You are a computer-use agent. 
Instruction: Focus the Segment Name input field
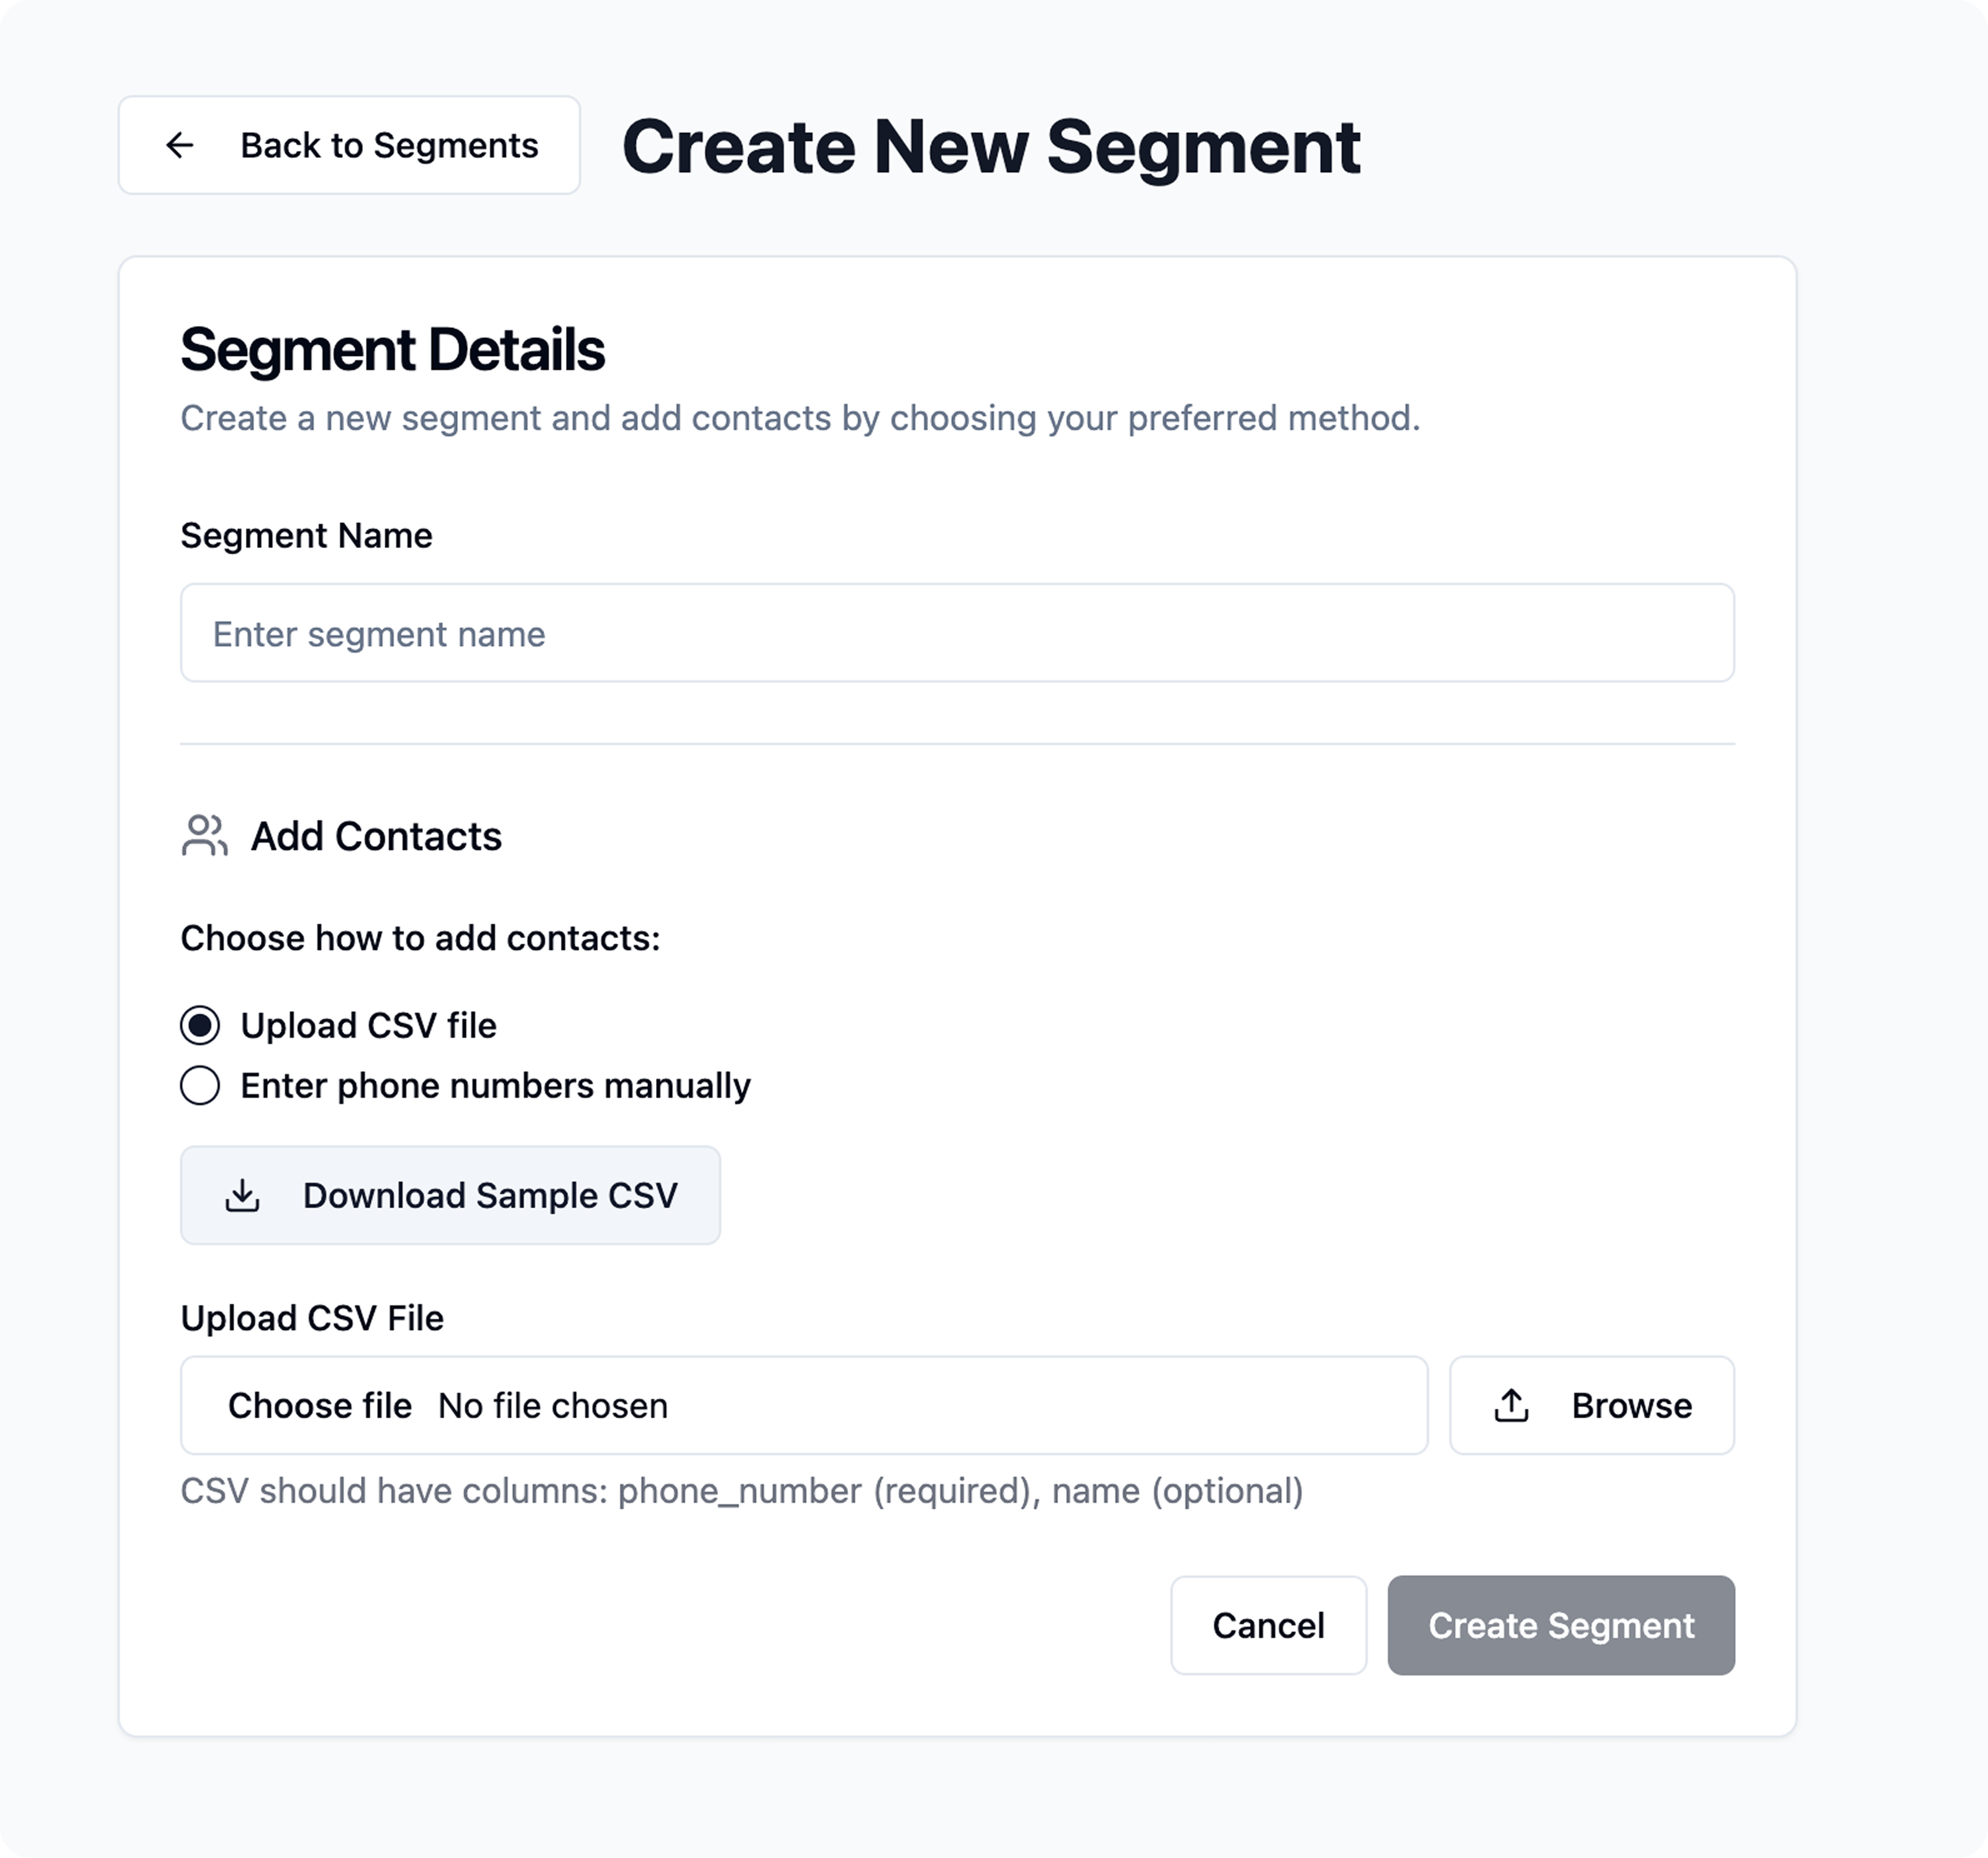click(x=957, y=633)
